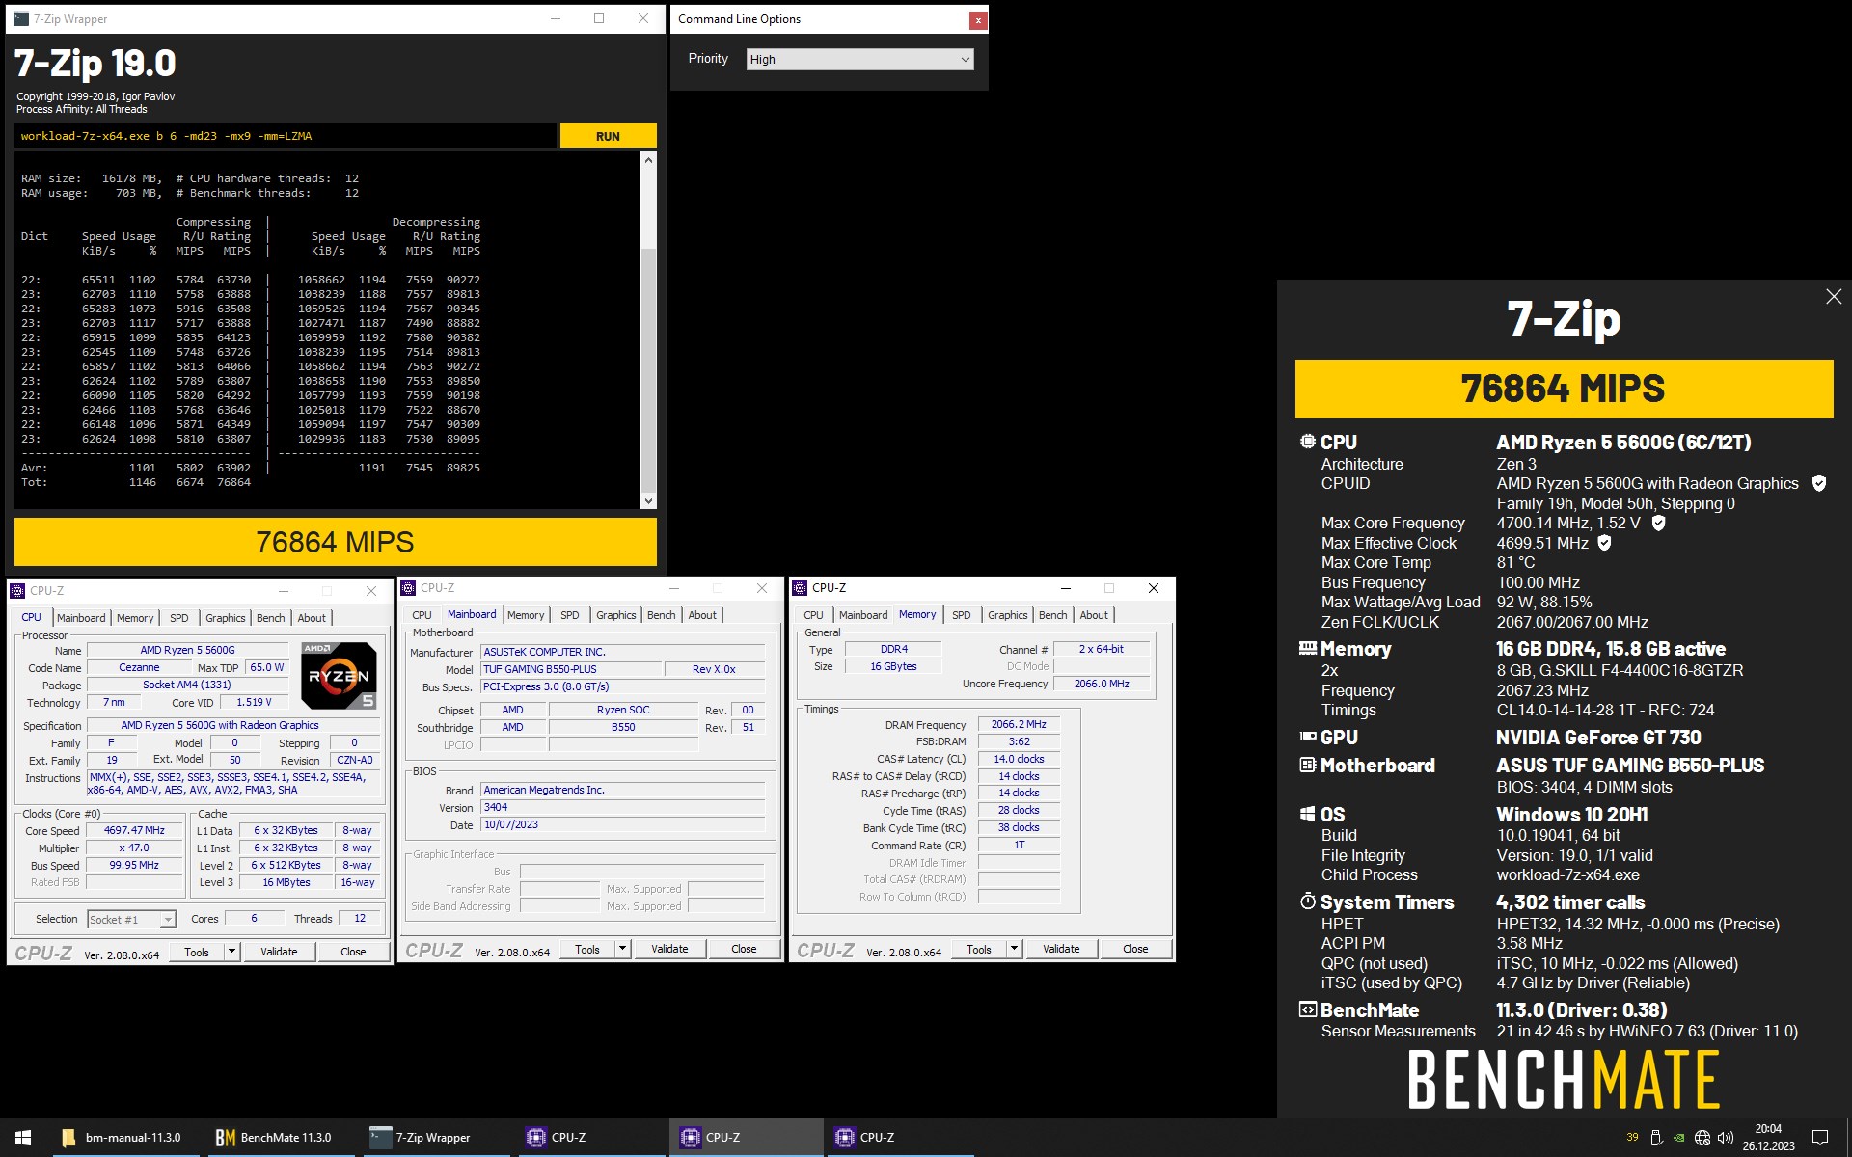Open Graphics tab in left CPU-Z window
Viewport: 1852px width, 1157px height.
(x=226, y=618)
